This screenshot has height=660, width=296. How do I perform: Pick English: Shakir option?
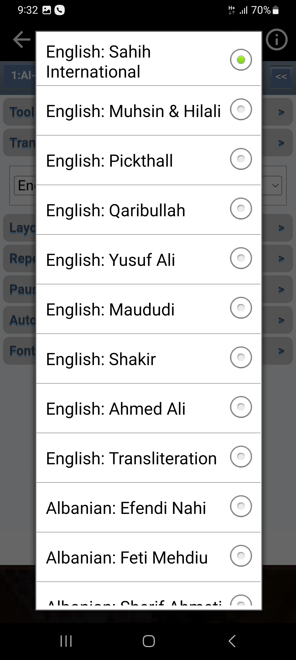click(x=149, y=359)
